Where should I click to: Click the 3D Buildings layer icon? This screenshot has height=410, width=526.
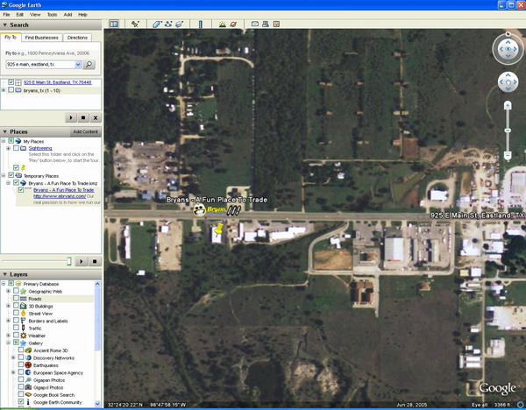23,306
